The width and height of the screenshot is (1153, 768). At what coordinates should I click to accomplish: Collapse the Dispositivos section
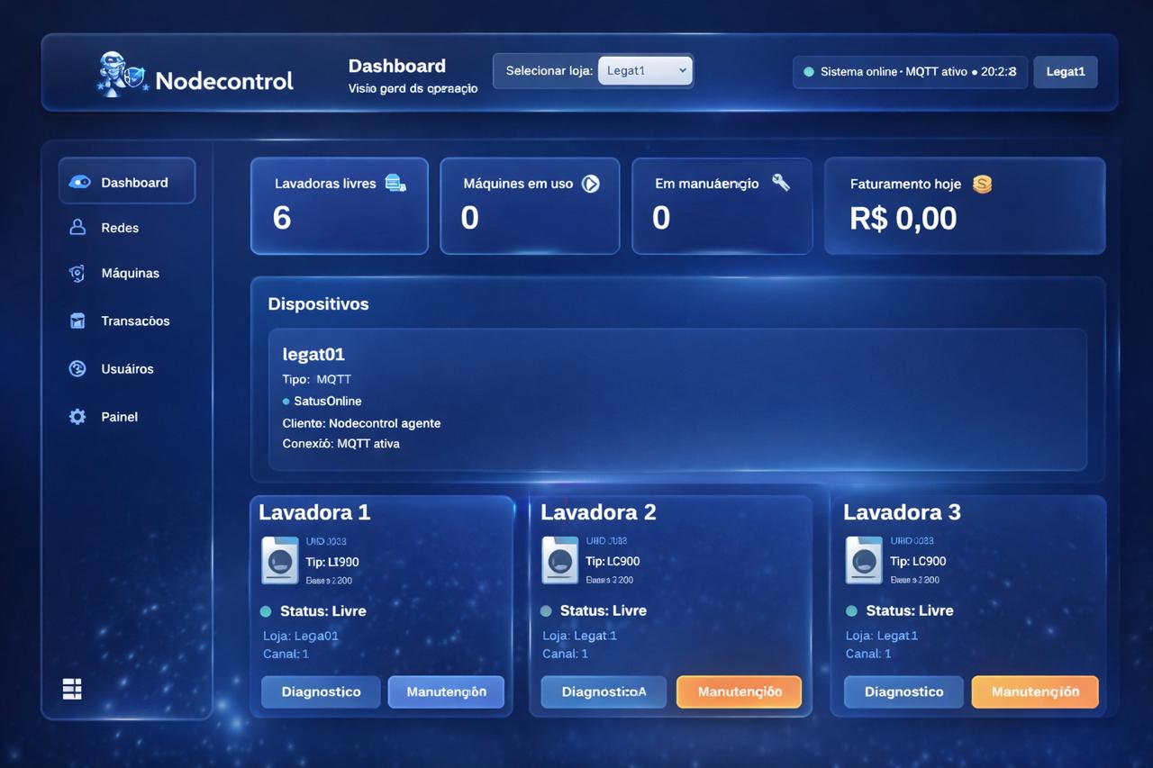tap(319, 303)
